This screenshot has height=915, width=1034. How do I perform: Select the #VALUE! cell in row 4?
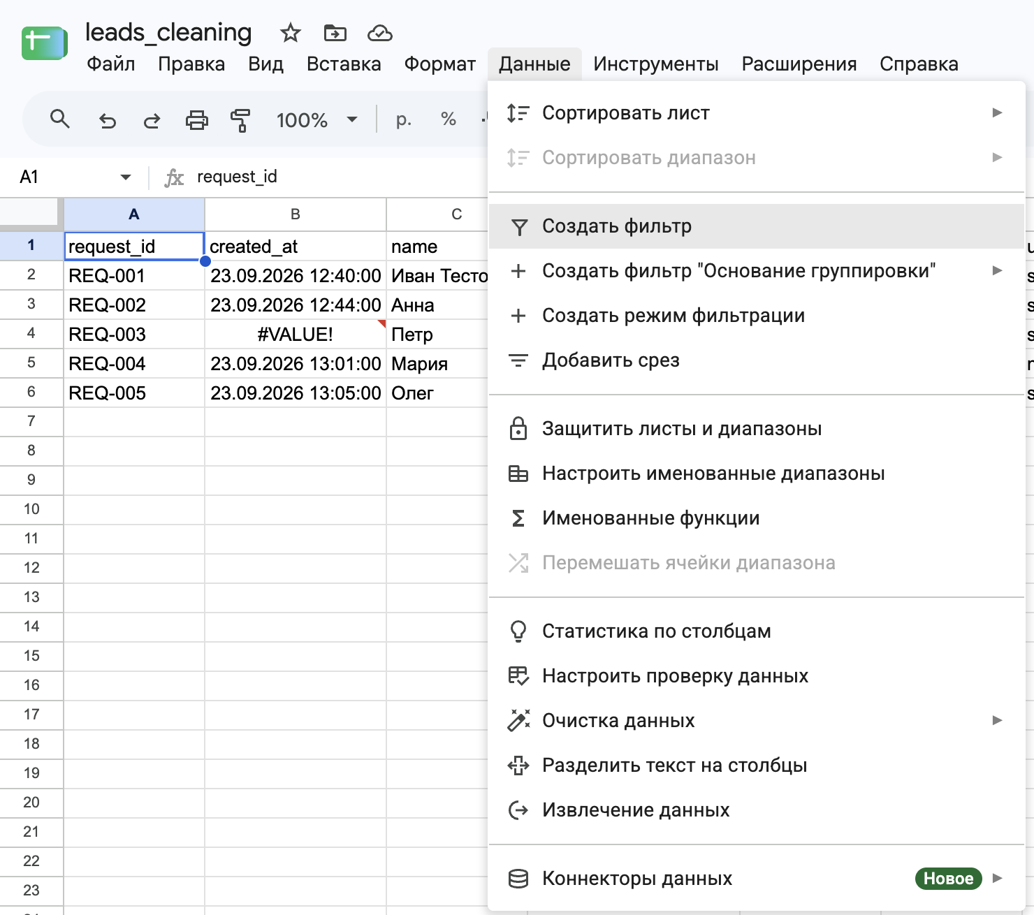(x=296, y=335)
